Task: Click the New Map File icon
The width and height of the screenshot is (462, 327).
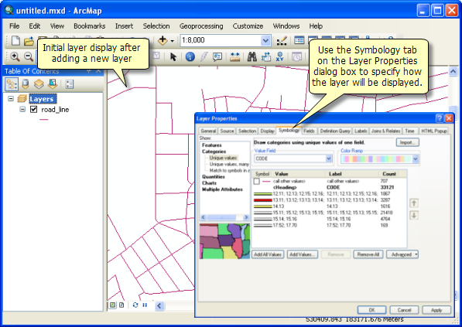Action: pyautogui.click(x=15, y=40)
